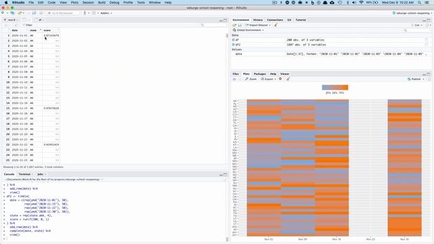Click the Publish button in Plots pane
The image size is (434, 244).
[414, 79]
